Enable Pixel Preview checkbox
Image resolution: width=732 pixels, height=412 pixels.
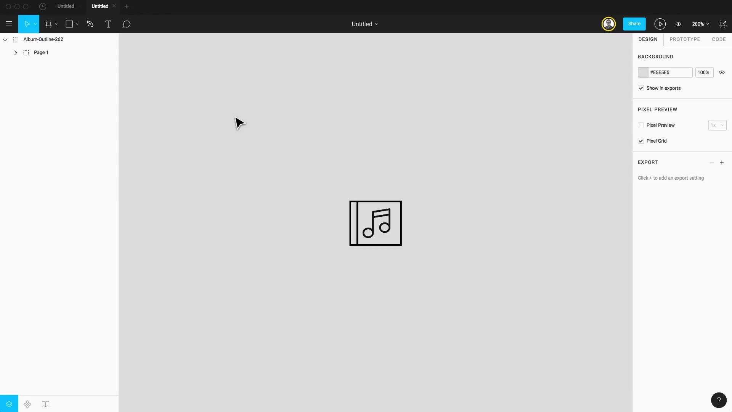(641, 125)
